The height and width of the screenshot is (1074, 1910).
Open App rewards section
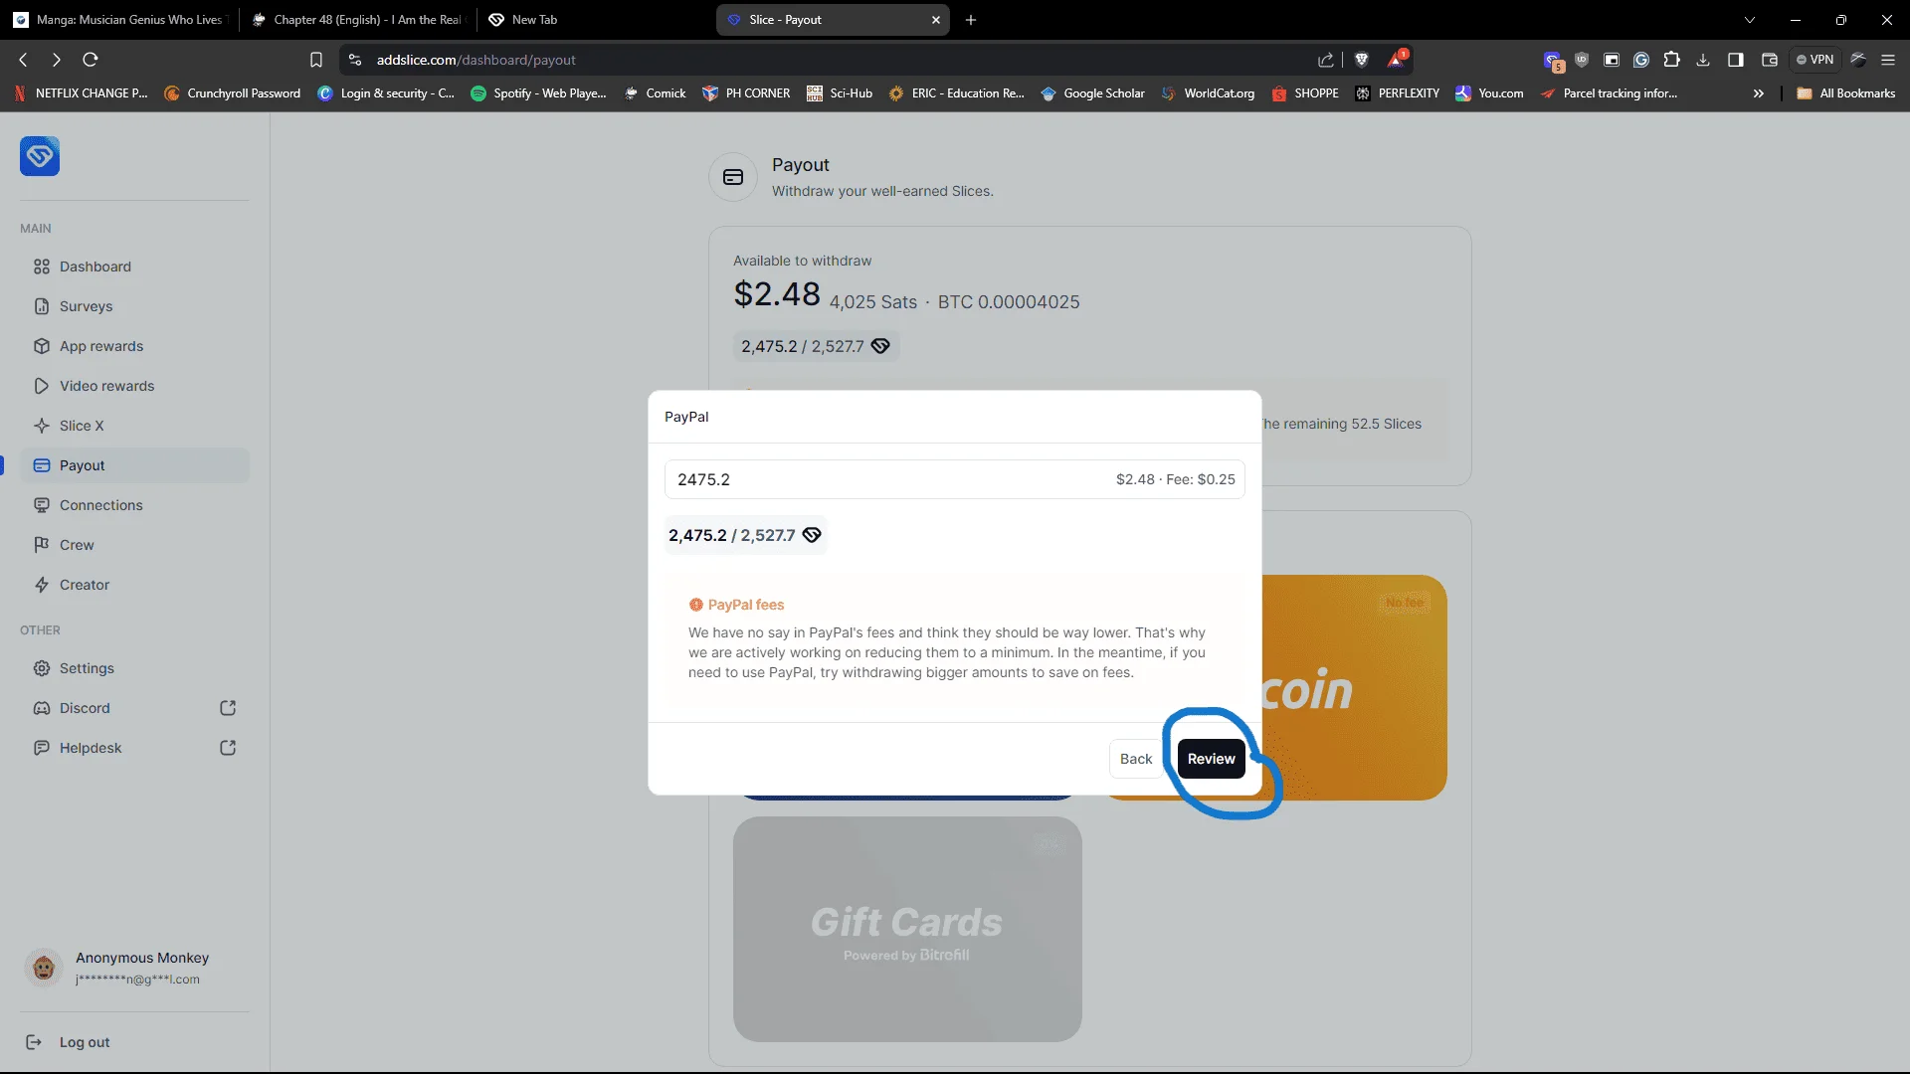[x=134, y=346]
